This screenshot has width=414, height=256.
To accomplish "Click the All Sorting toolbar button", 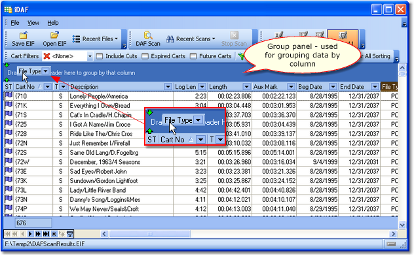I will click(376, 56).
